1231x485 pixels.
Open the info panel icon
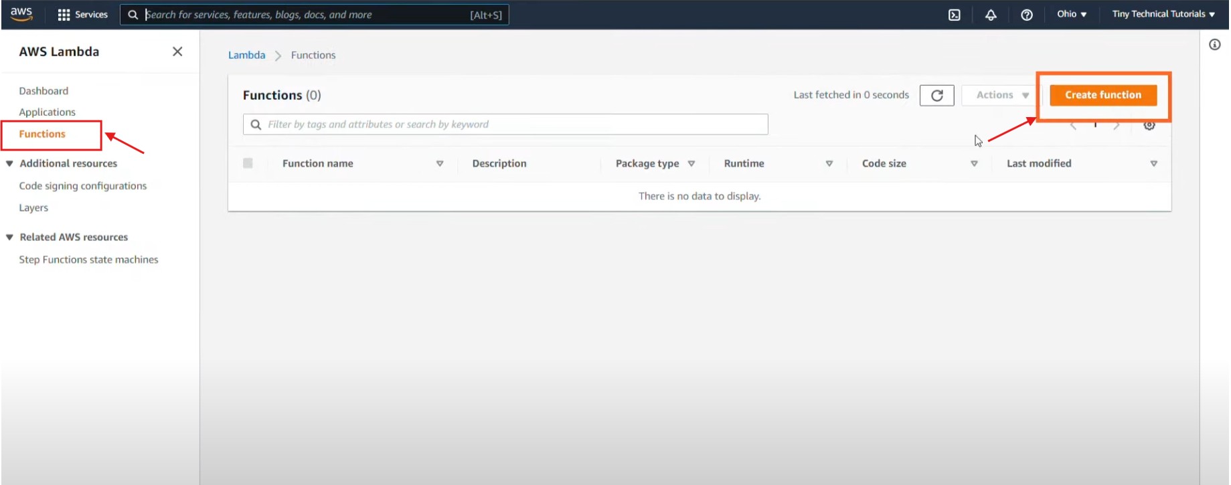pyautogui.click(x=1214, y=45)
